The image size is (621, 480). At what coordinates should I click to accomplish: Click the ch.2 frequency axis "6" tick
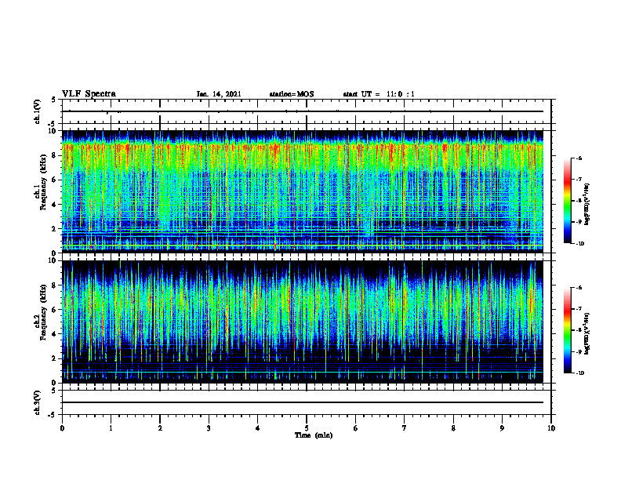(54, 310)
